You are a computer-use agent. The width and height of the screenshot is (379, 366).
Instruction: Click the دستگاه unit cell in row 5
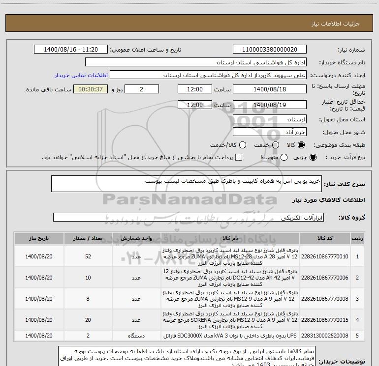(x=136, y=336)
